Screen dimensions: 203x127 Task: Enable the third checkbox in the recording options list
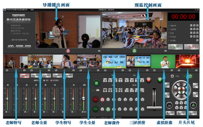pyautogui.click(x=169, y=33)
